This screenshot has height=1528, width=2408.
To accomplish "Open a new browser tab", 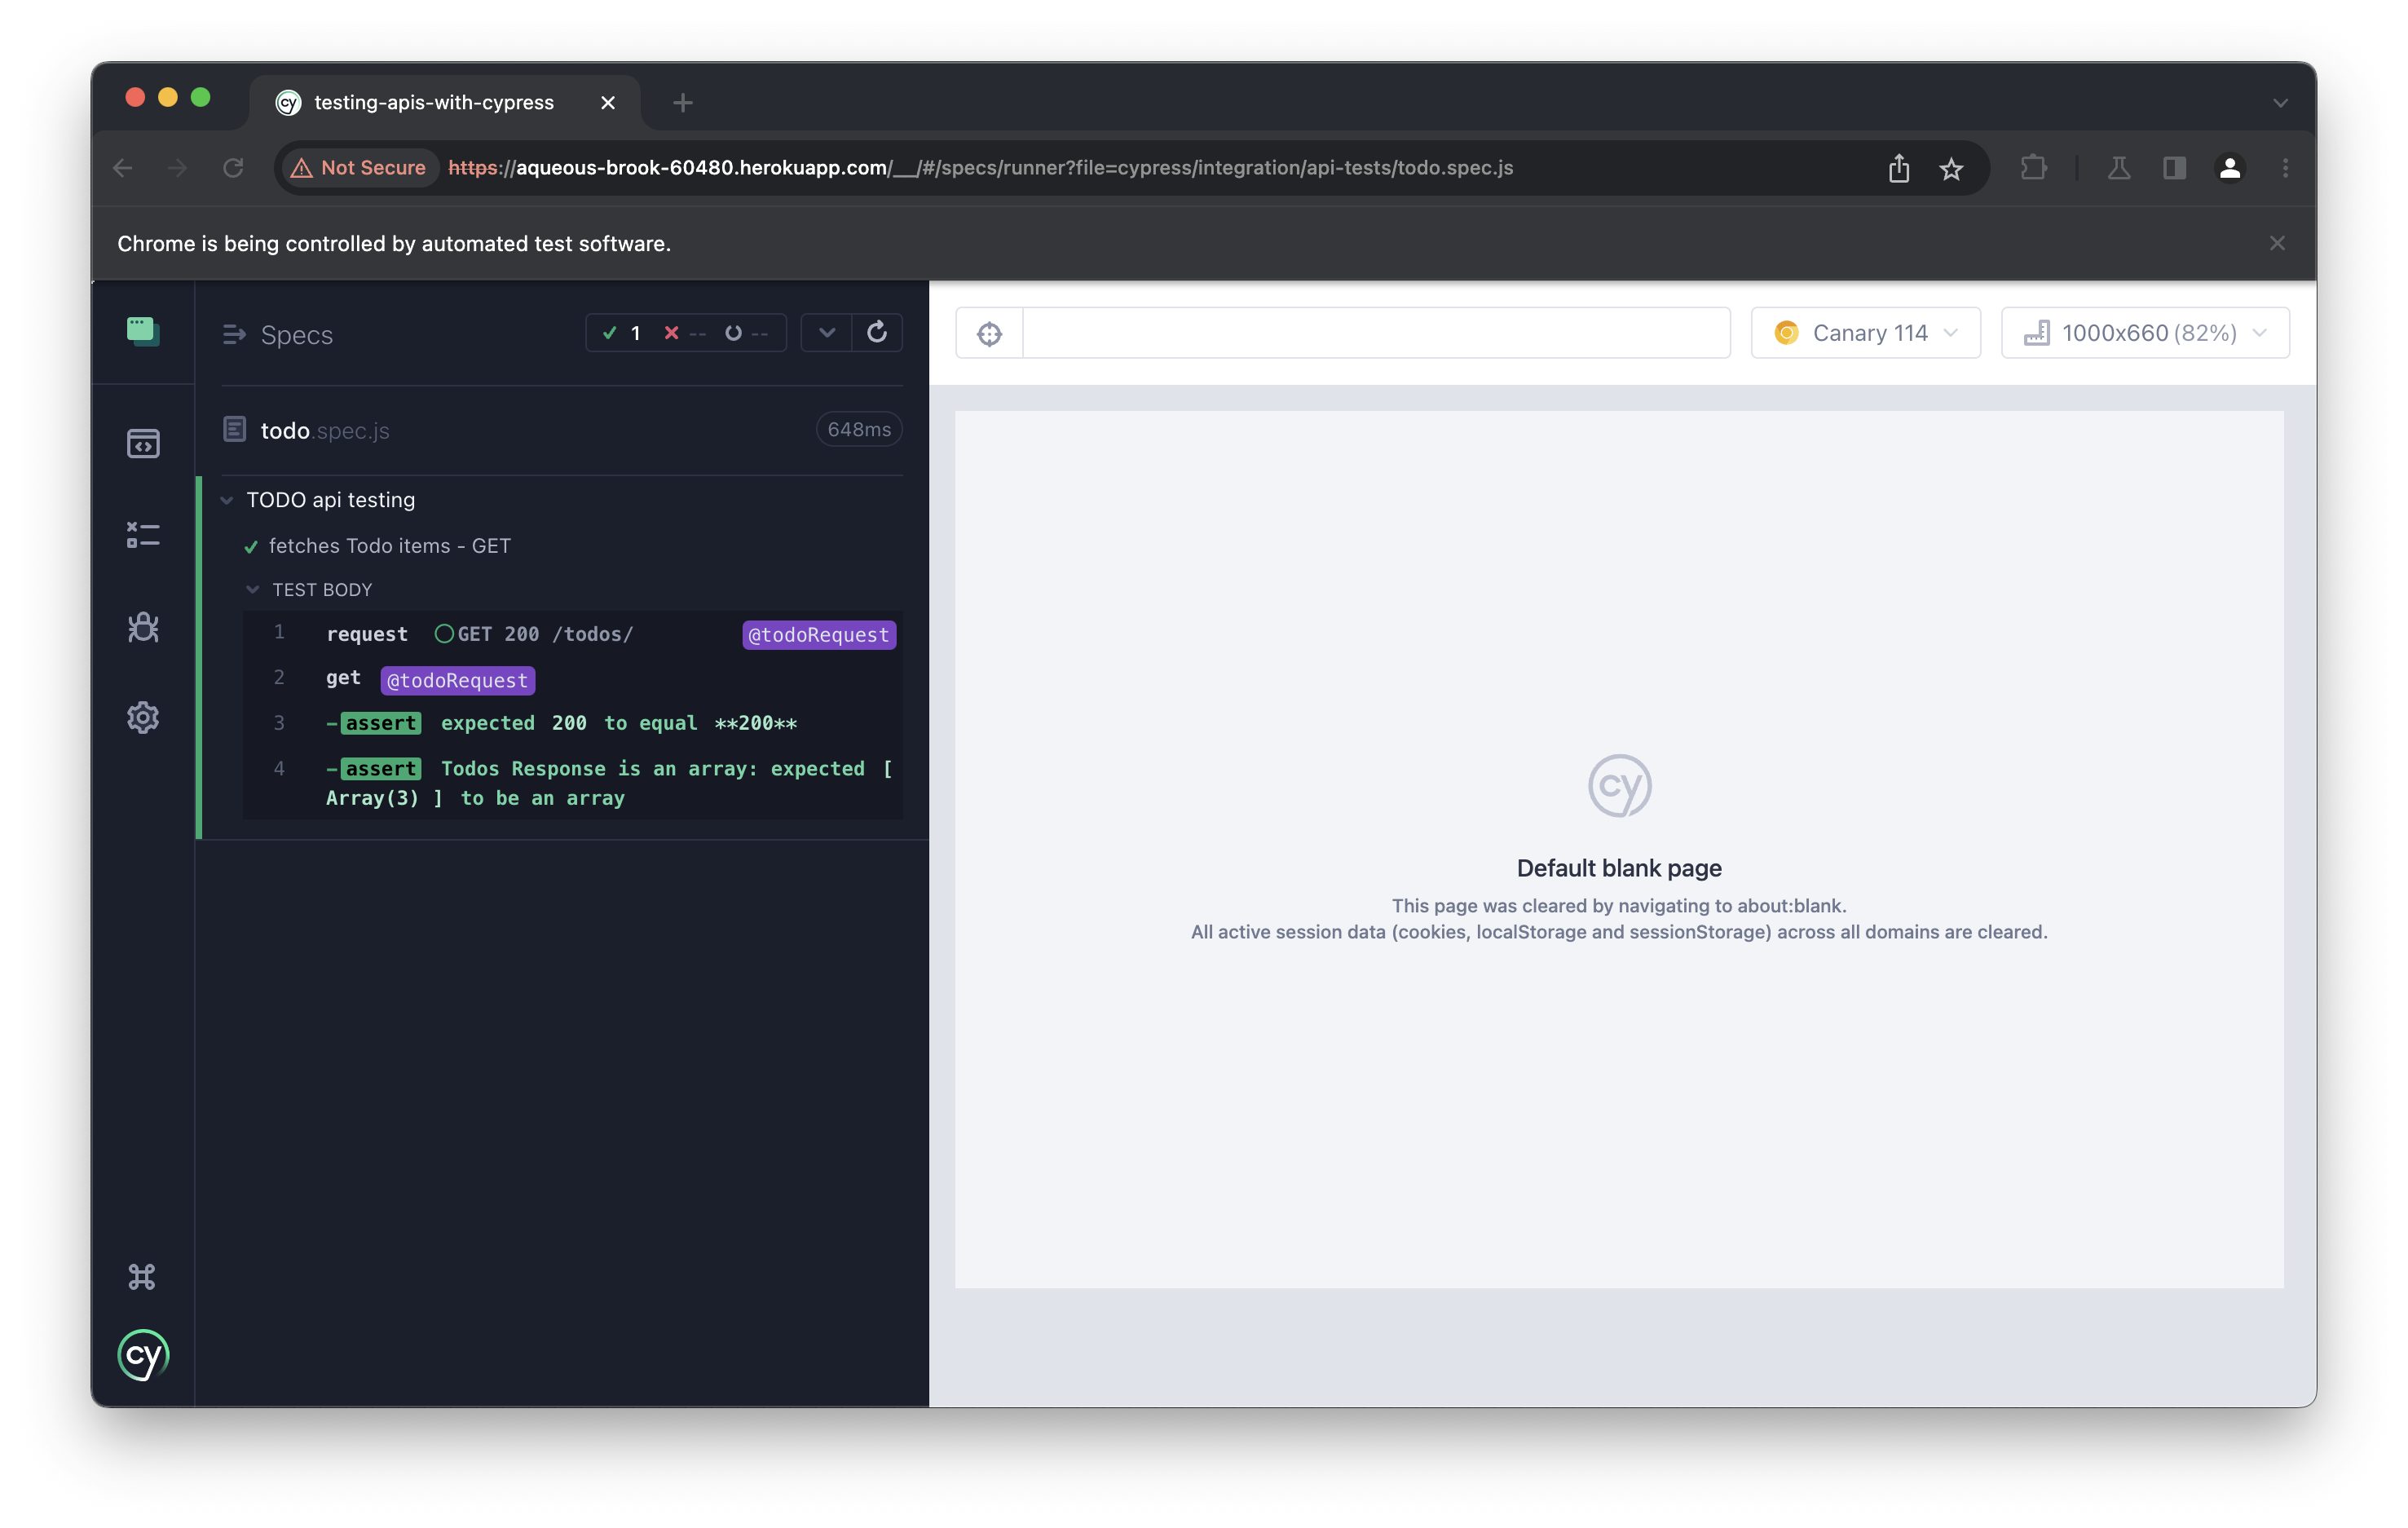I will (683, 102).
